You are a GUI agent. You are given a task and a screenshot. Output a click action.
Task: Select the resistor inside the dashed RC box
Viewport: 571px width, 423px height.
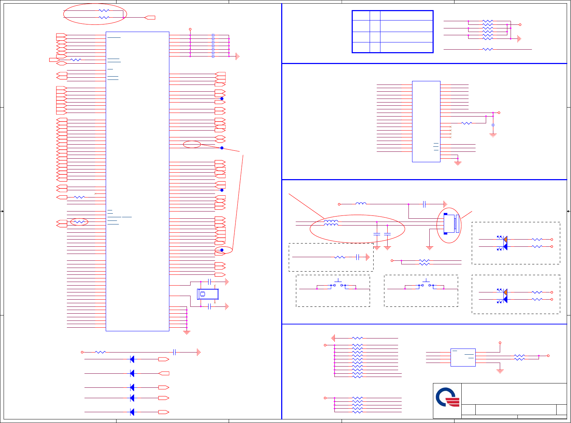[x=340, y=257]
